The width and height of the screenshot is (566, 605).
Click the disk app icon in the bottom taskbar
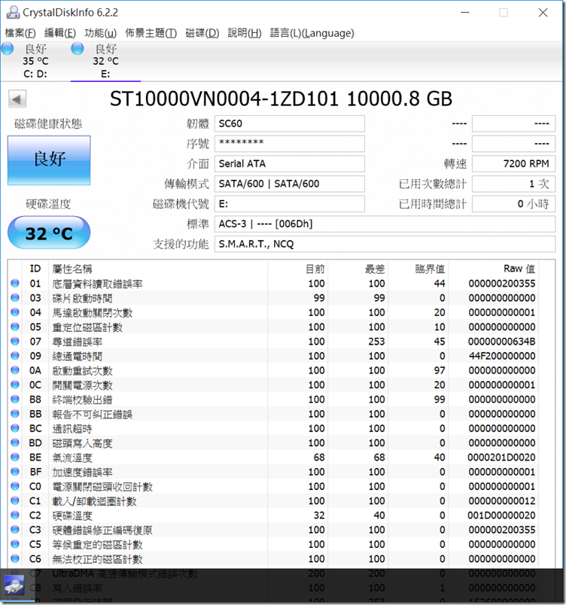[x=14, y=585]
